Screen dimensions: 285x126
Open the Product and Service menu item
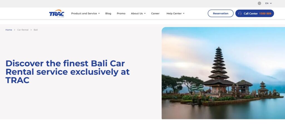click(84, 13)
